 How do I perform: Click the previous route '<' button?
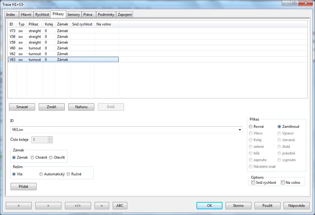pos(18,206)
